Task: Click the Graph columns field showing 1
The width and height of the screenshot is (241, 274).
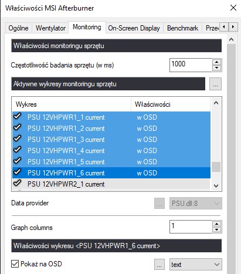Action: [191, 227]
